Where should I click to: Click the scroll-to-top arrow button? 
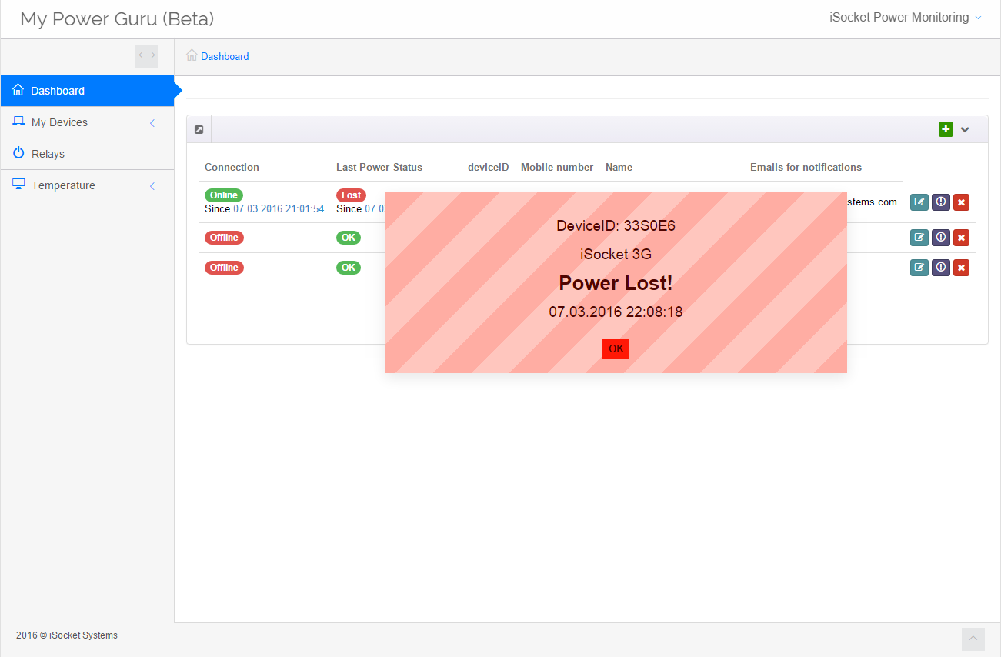point(973,639)
